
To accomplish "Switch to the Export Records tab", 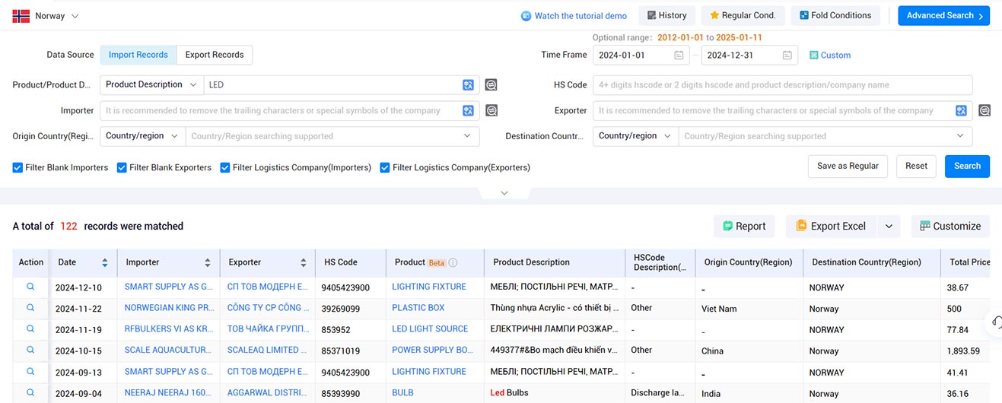I will [x=215, y=55].
